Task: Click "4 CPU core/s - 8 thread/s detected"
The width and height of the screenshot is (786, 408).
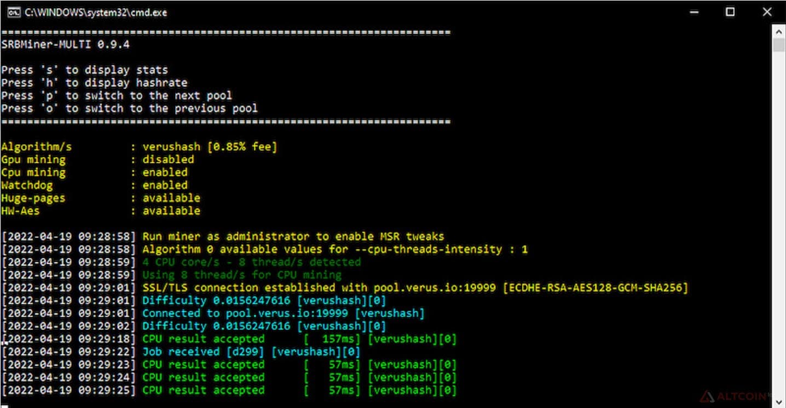Action: point(252,262)
